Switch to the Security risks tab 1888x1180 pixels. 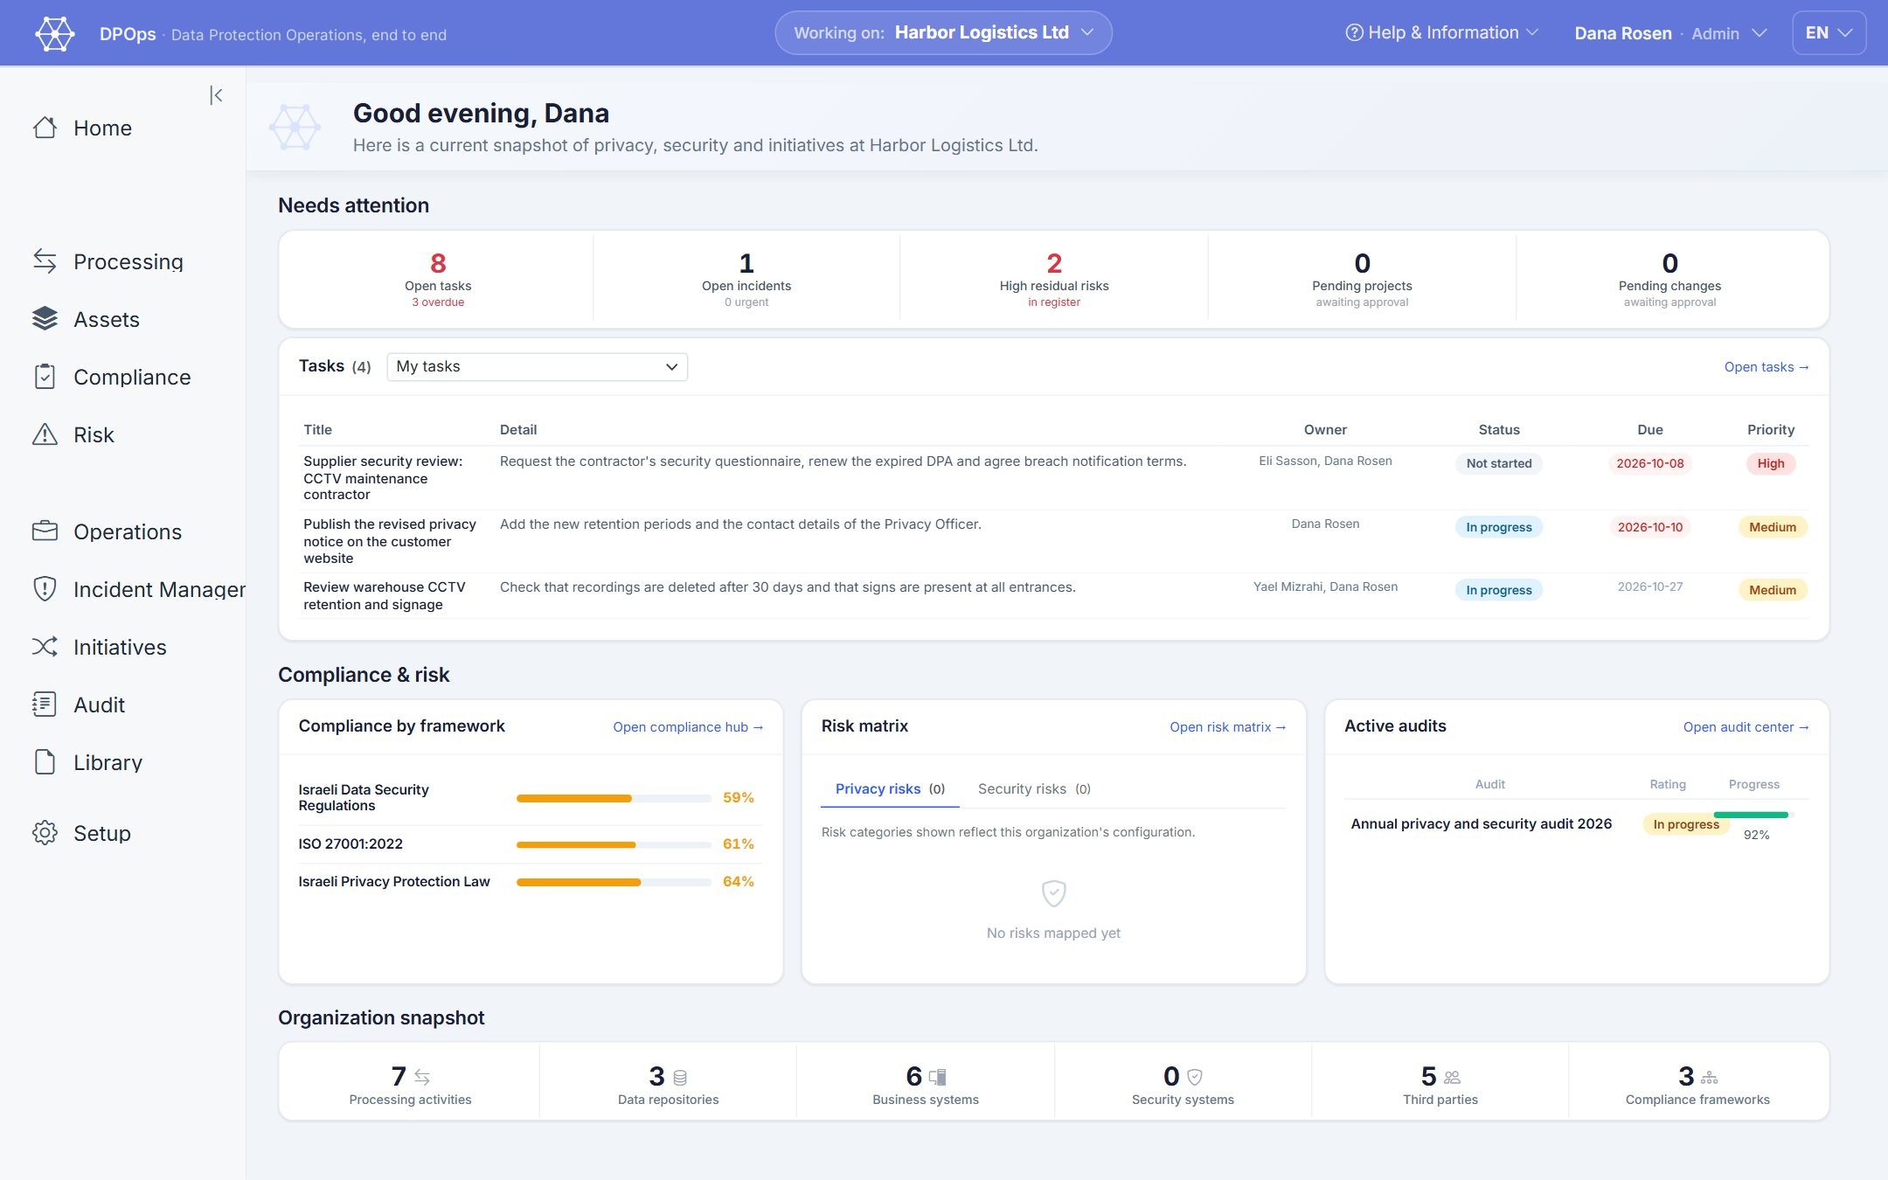(1034, 788)
